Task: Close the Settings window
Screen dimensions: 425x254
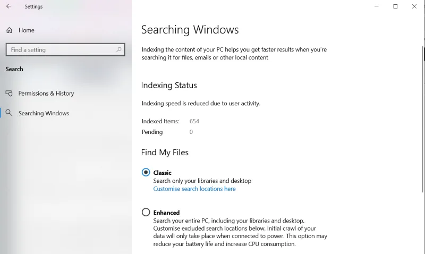Action: 414,6
